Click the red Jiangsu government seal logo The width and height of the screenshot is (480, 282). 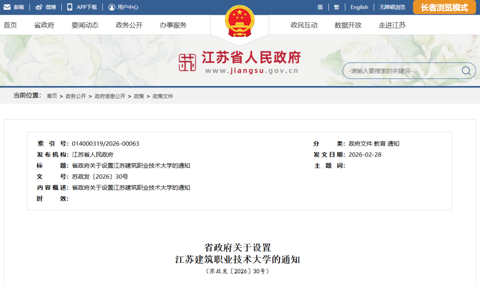tap(187, 63)
